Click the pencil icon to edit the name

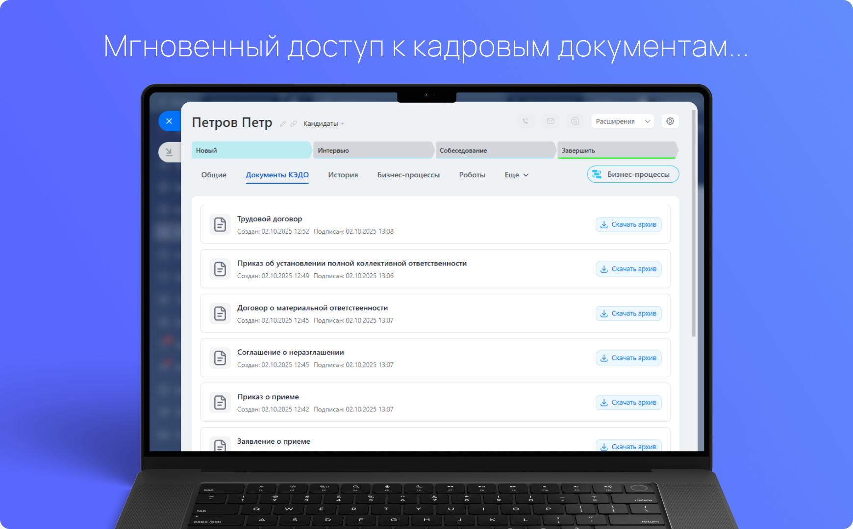point(283,124)
